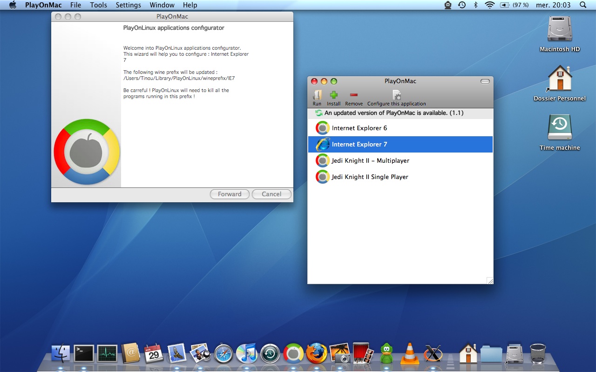Open the File menu

pyautogui.click(x=76, y=5)
